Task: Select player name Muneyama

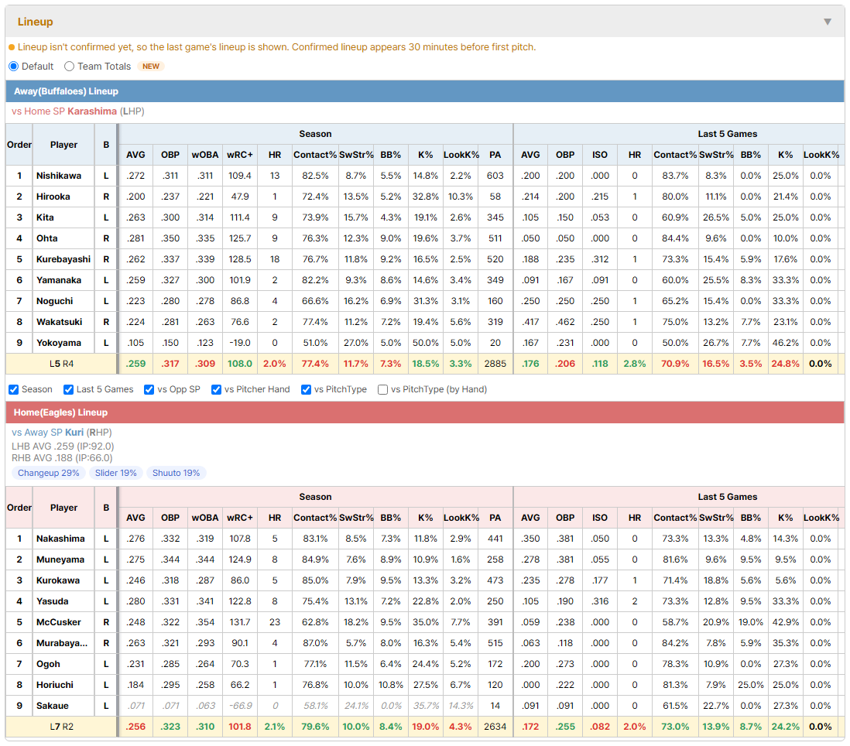Action: pyautogui.click(x=60, y=559)
